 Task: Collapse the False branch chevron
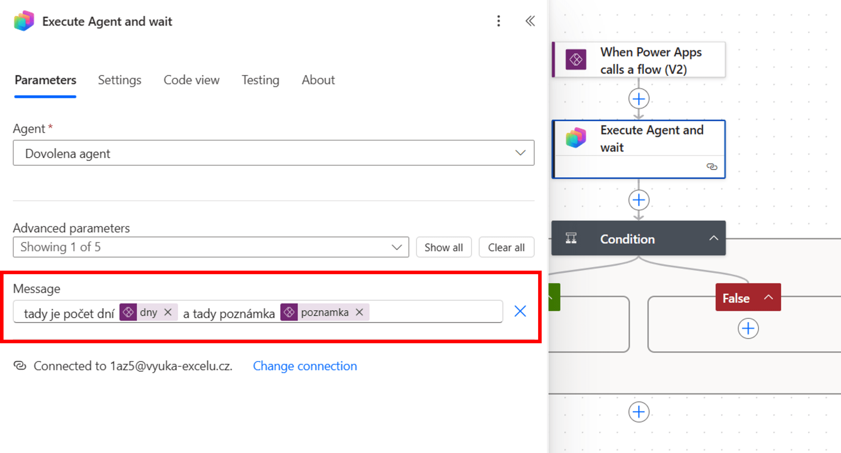tap(769, 298)
